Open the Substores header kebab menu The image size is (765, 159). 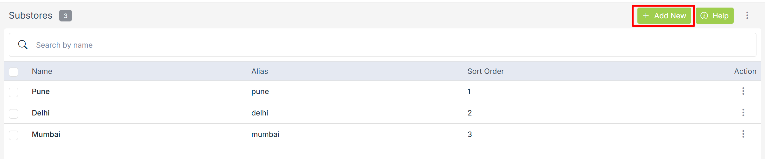747,15
